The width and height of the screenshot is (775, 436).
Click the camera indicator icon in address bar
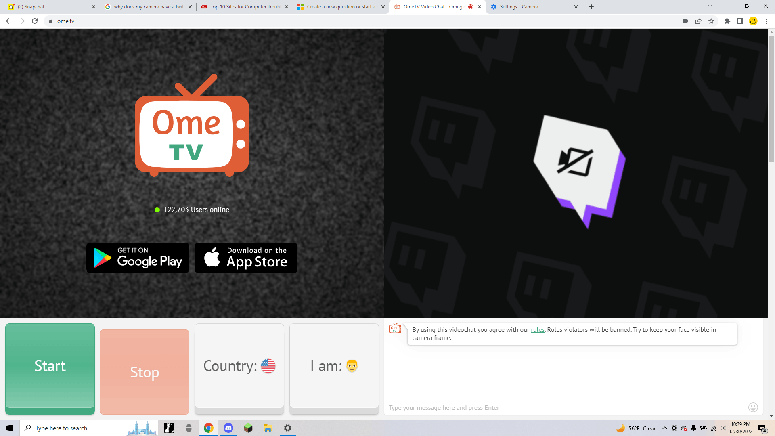[685, 21]
